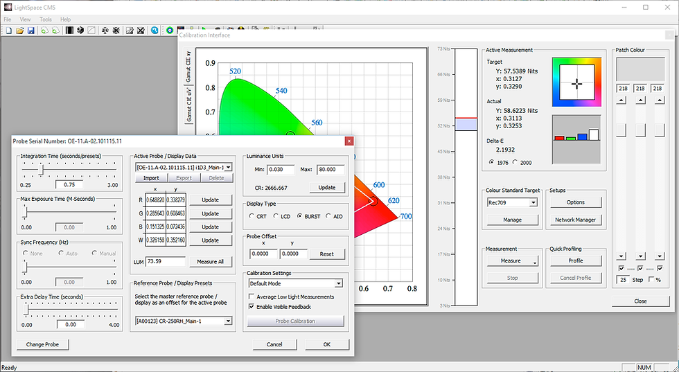Click the first green arrows toolbar icon
Screen dimensions: 679x372
pyautogui.click(x=44, y=30)
